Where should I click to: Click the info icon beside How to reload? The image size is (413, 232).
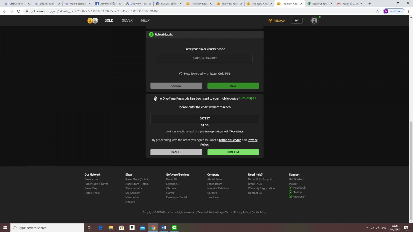(x=181, y=74)
